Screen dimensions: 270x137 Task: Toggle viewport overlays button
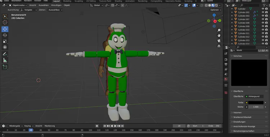coord(194,5)
